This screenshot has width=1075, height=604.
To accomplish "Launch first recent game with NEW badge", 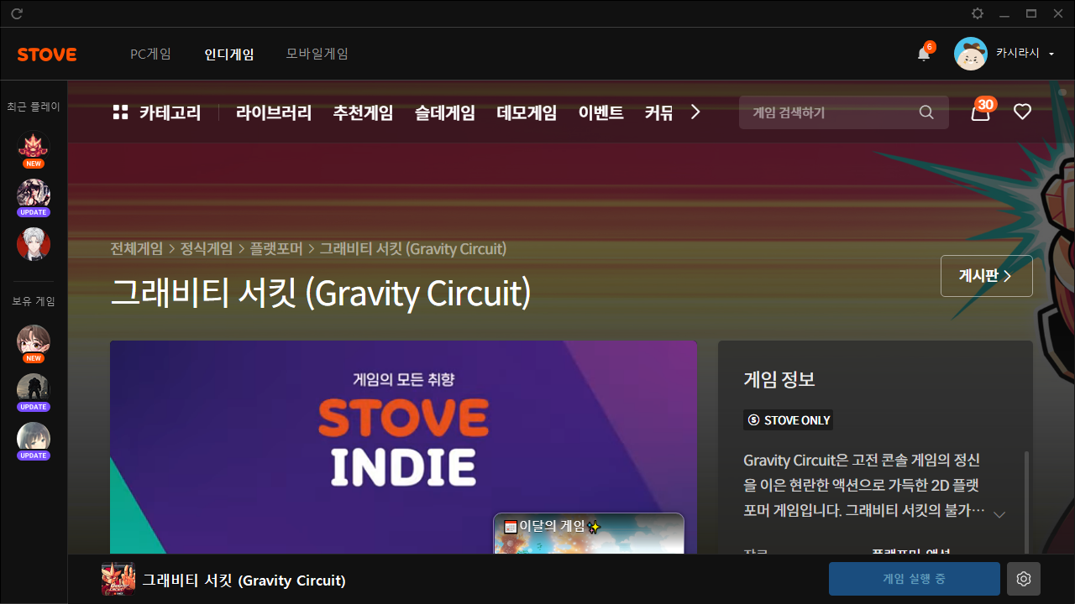I will coord(34,146).
